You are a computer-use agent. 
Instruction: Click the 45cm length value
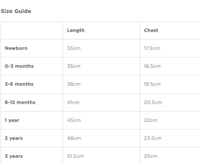point(74,120)
